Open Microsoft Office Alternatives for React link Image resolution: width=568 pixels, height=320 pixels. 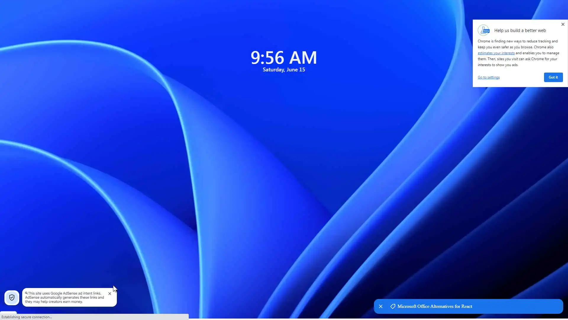(435, 306)
